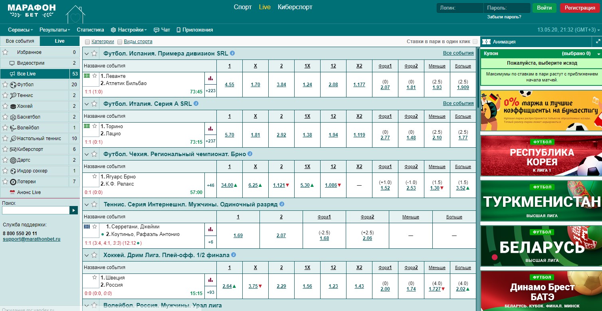Click the Регистрация button
602x311 pixels.
(x=580, y=8)
